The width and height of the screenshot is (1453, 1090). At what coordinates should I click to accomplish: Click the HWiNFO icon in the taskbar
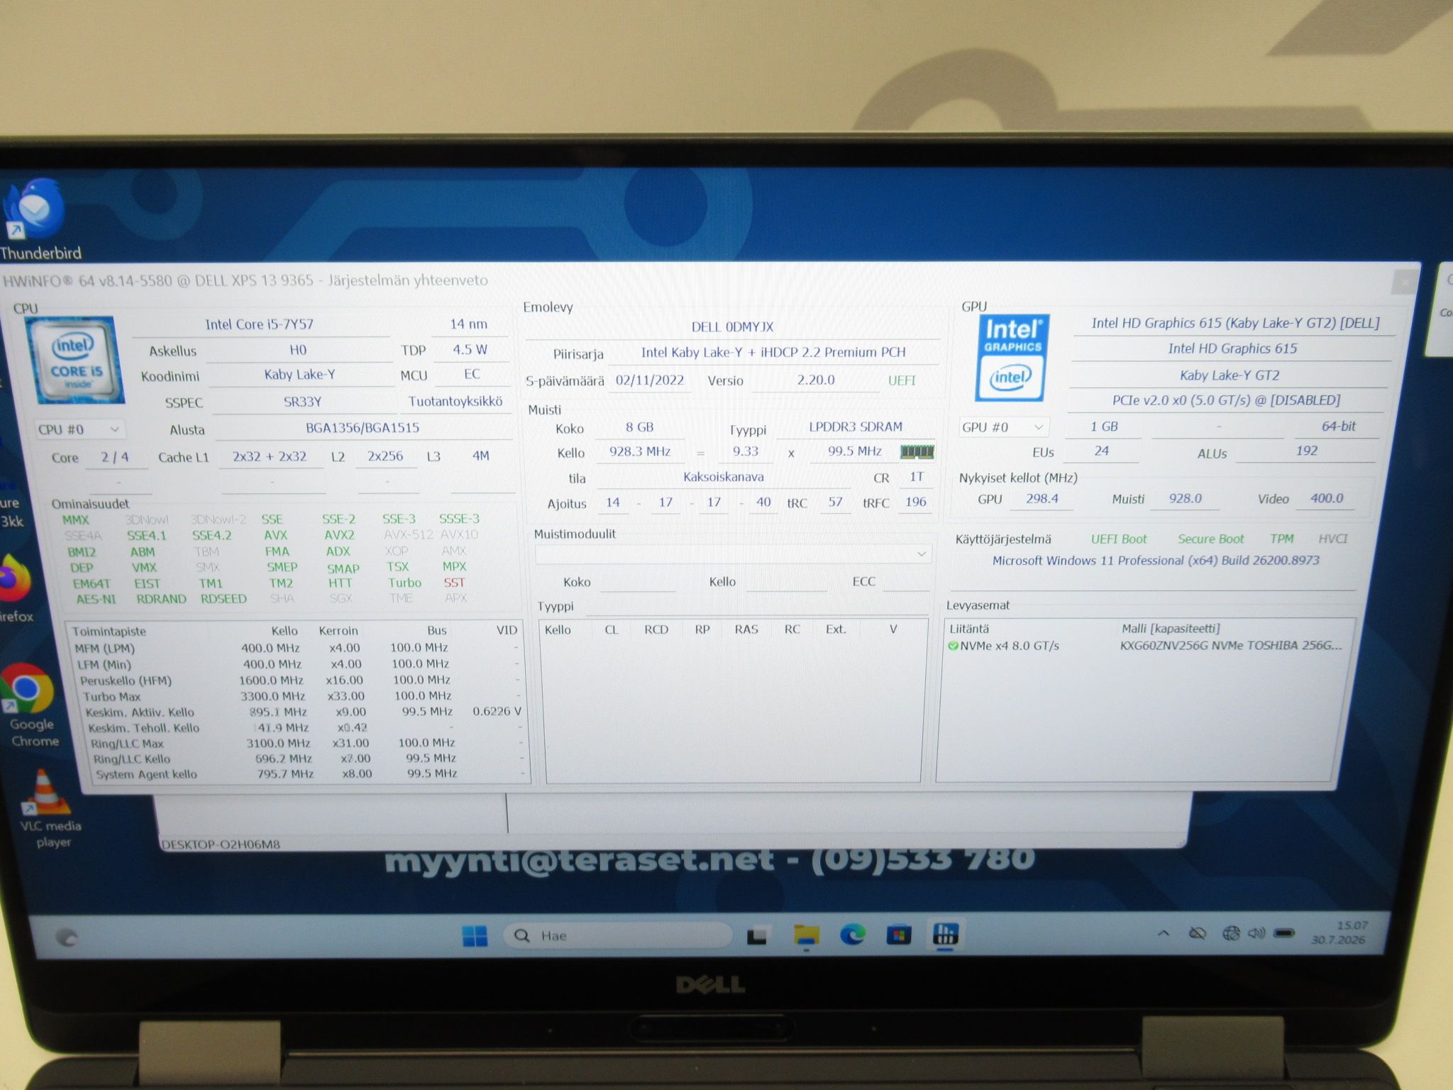pos(945,933)
